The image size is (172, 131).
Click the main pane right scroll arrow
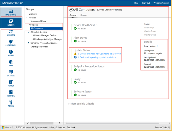(170, 123)
